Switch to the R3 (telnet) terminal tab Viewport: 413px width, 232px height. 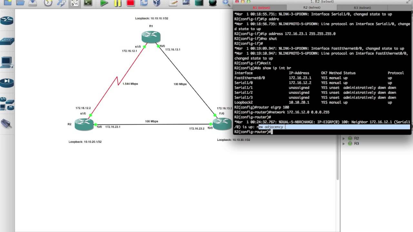[362, 8]
